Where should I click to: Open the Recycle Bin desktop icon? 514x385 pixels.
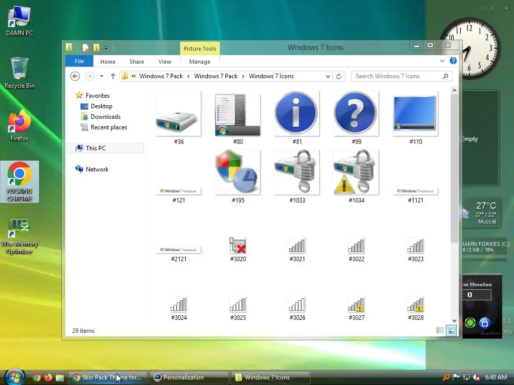(x=20, y=73)
